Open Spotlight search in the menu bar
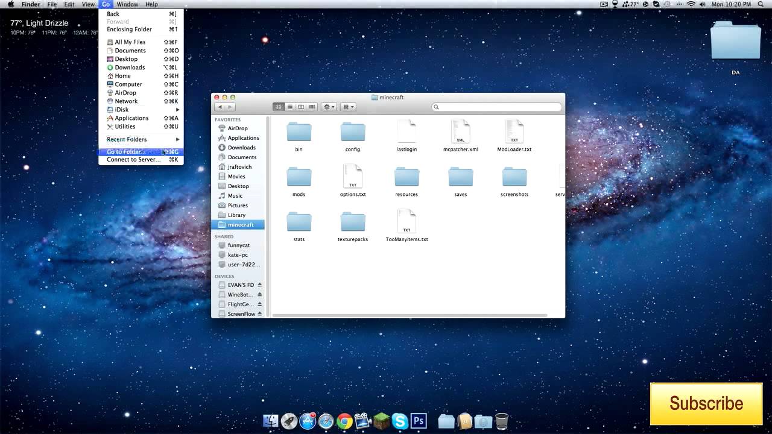 (762, 4)
